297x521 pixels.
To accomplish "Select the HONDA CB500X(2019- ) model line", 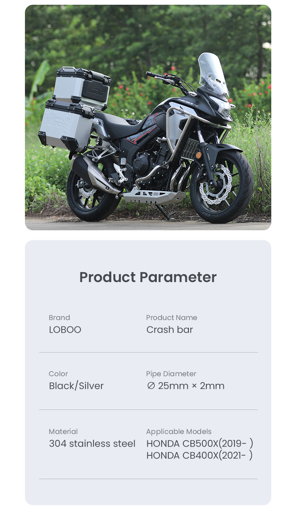I will pyautogui.click(x=200, y=443).
